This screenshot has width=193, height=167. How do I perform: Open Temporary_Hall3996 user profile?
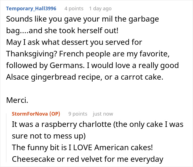point(31,9)
